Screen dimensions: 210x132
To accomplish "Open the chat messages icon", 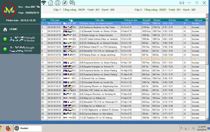I will 72,3.
